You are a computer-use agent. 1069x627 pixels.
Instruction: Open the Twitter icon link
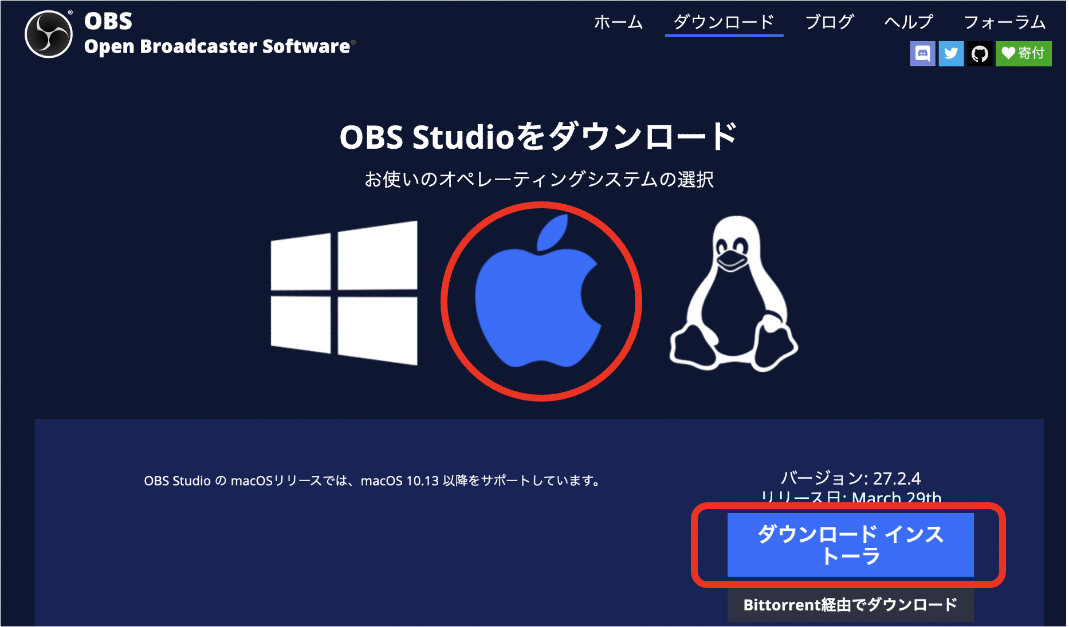click(951, 54)
